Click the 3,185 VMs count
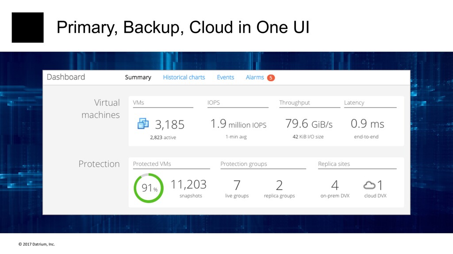The image size is (453, 254). [x=169, y=125]
